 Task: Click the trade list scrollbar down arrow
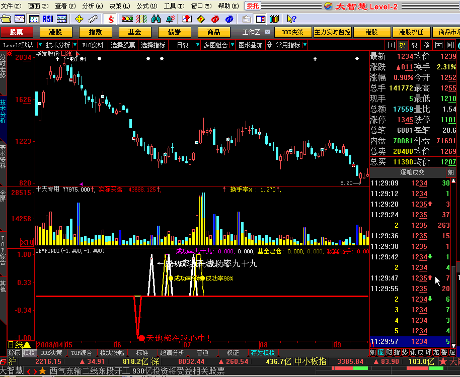[x=454, y=345]
